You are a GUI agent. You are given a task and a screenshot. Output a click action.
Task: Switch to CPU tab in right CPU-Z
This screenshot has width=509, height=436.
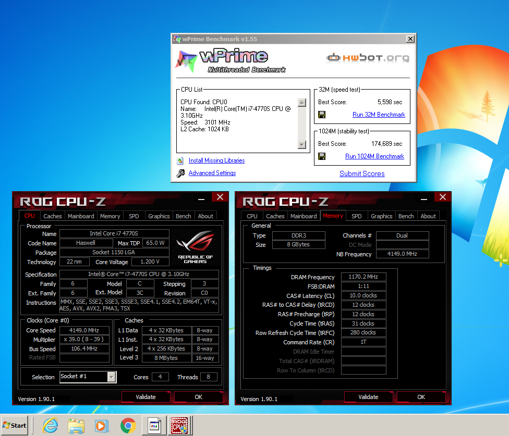(252, 216)
